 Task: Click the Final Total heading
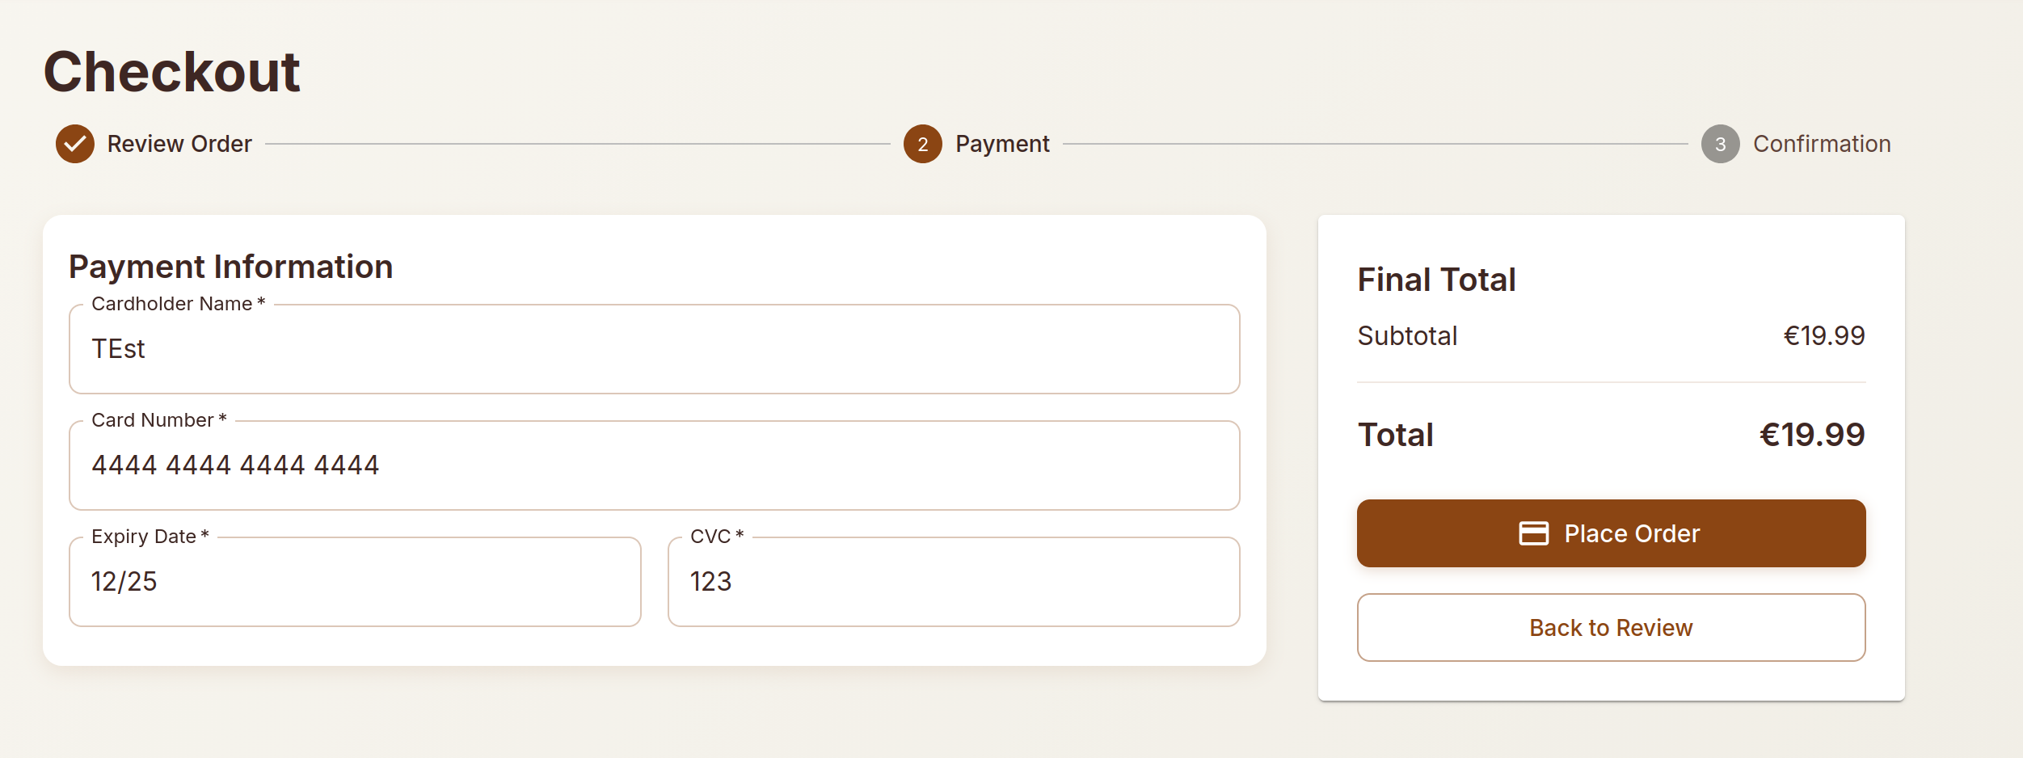pyautogui.click(x=1436, y=280)
